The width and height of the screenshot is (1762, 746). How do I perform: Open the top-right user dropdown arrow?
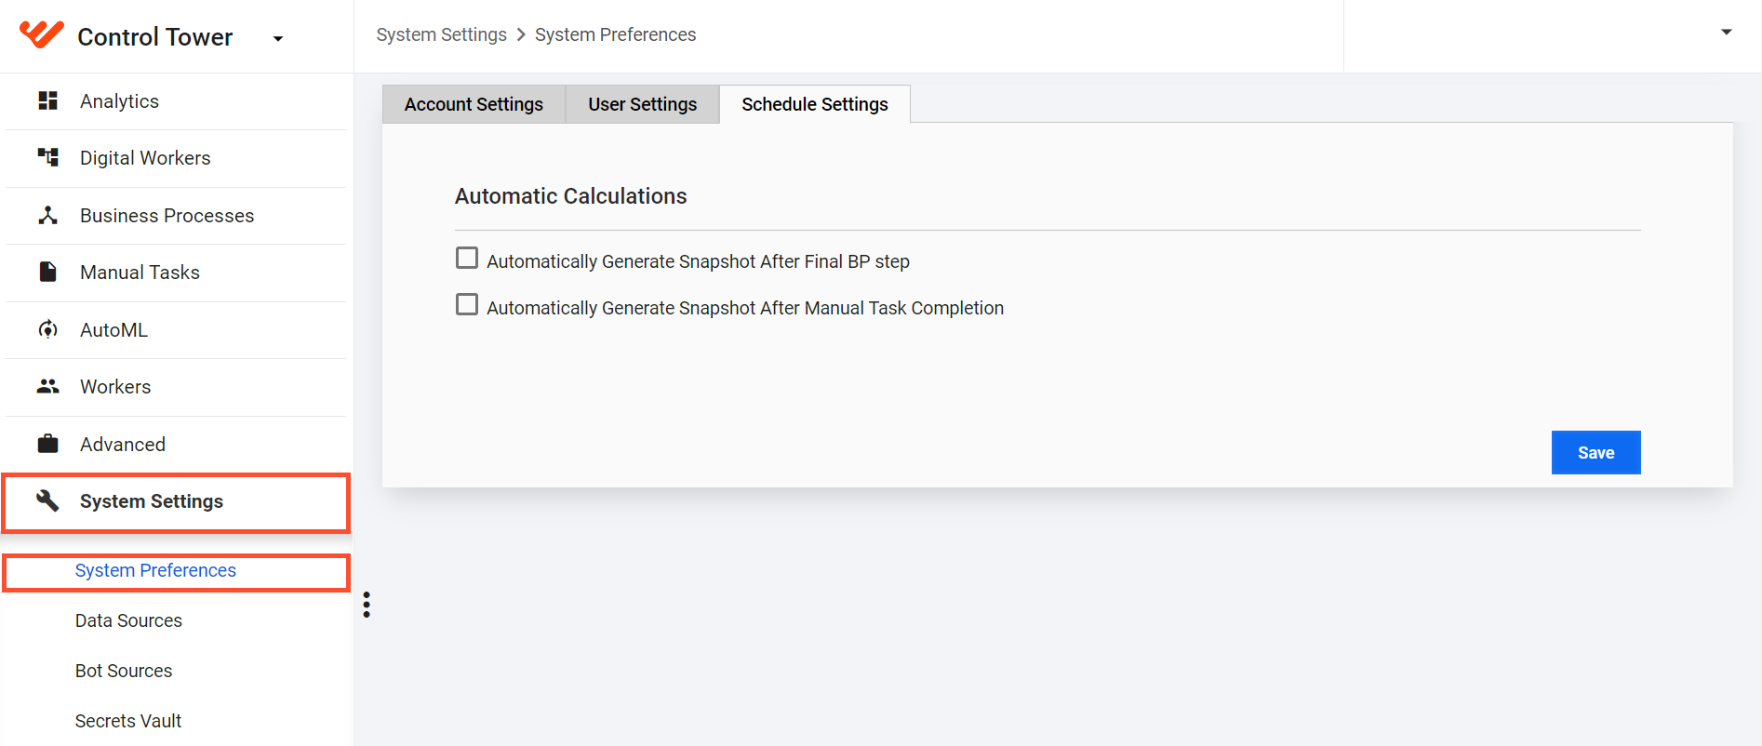click(x=1727, y=32)
